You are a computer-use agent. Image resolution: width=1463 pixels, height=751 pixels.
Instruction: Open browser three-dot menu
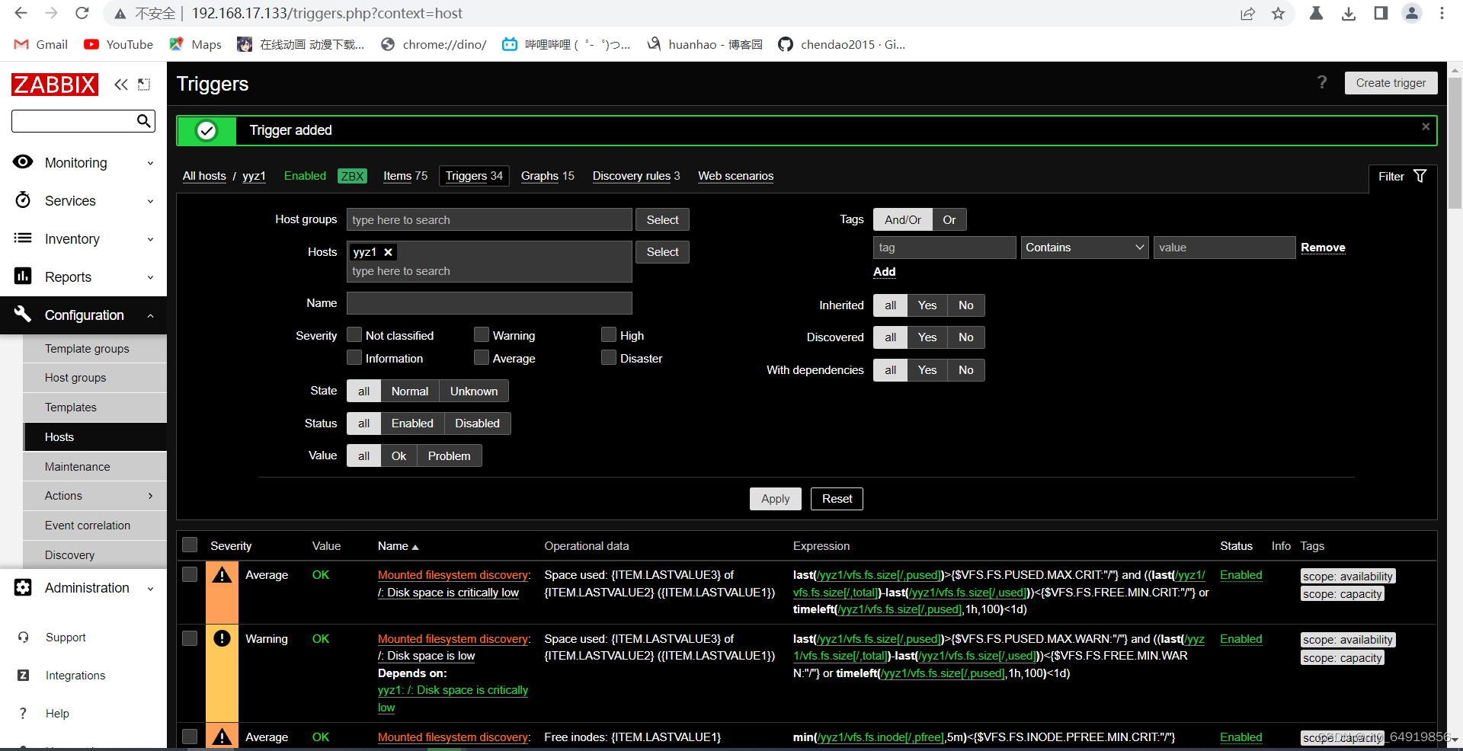1442,13
